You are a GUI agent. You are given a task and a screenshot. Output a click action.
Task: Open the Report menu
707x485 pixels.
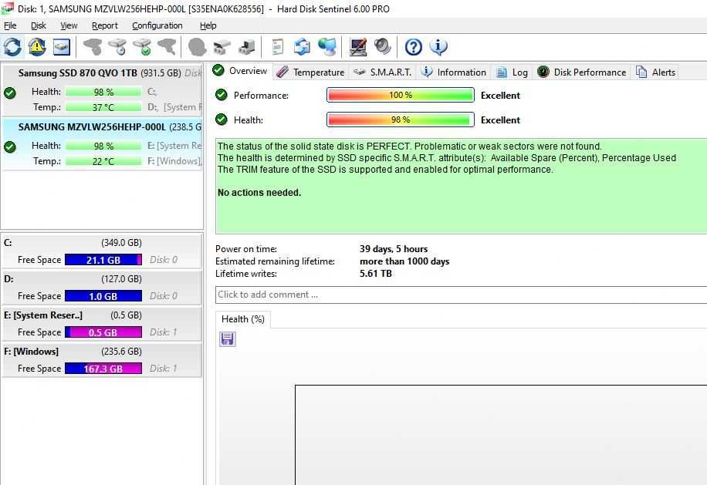(x=105, y=25)
